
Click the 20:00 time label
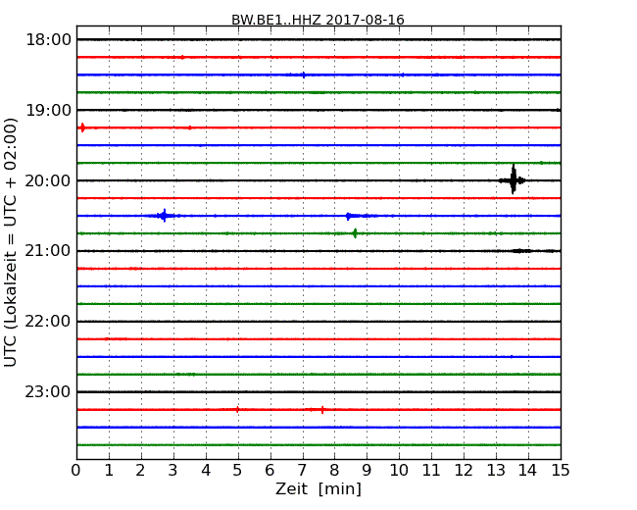(48, 180)
